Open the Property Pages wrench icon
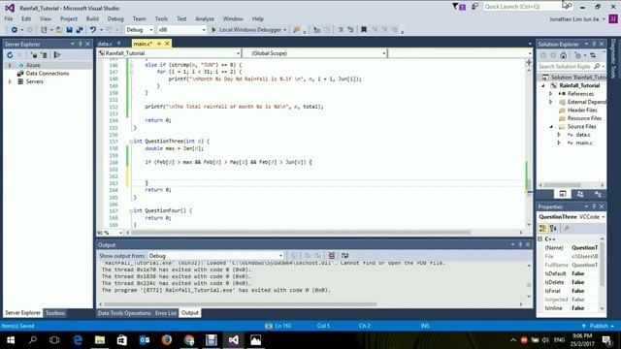 tap(567, 229)
